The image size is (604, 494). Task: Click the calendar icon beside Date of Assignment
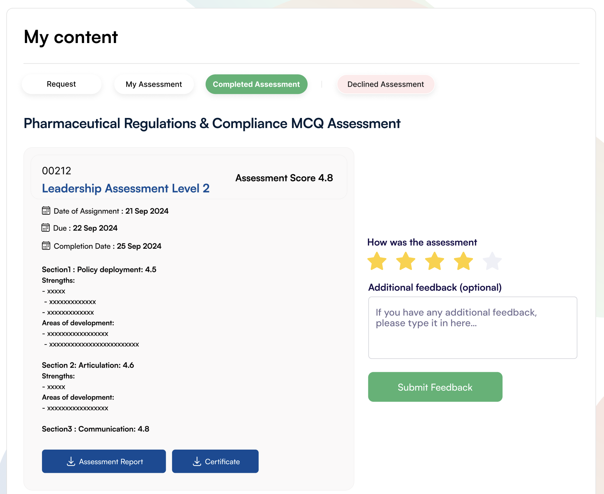[46, 211]
